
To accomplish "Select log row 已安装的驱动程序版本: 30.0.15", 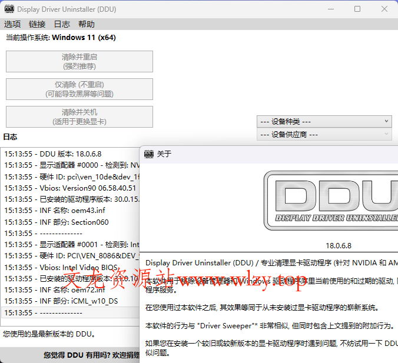I will [71, 199].
